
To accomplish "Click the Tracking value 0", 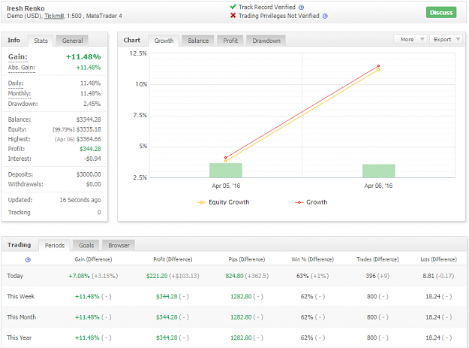I will [99, 213].
